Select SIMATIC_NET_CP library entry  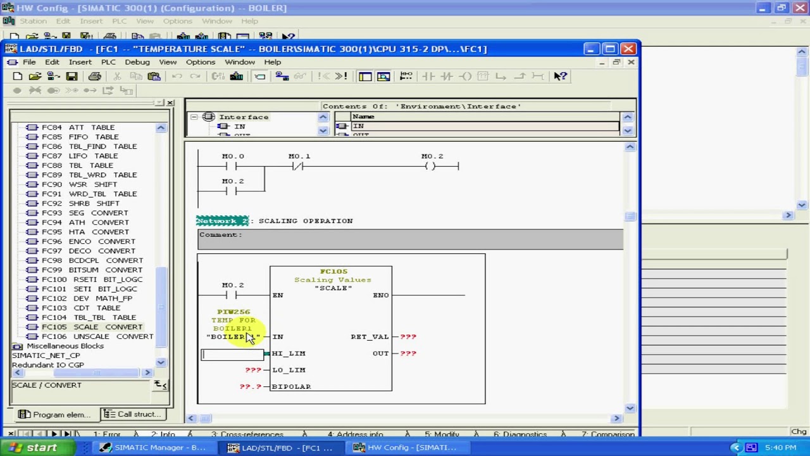[46, 355]
